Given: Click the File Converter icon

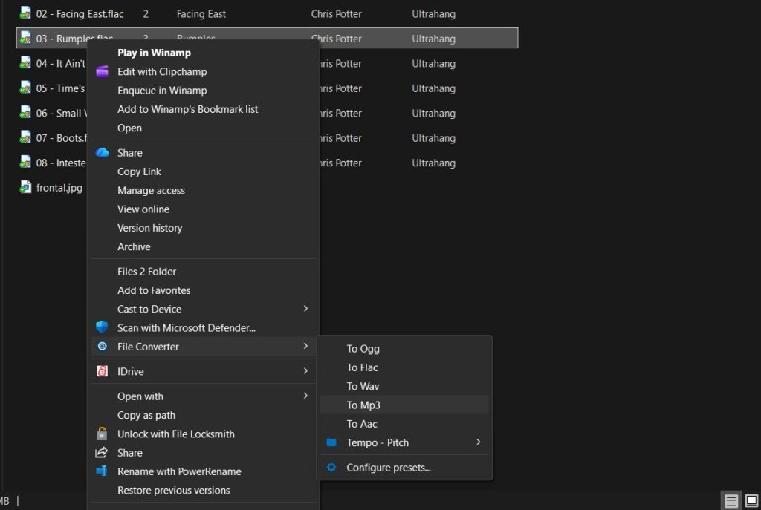Looking at the screenshot, I should (103, 347).
